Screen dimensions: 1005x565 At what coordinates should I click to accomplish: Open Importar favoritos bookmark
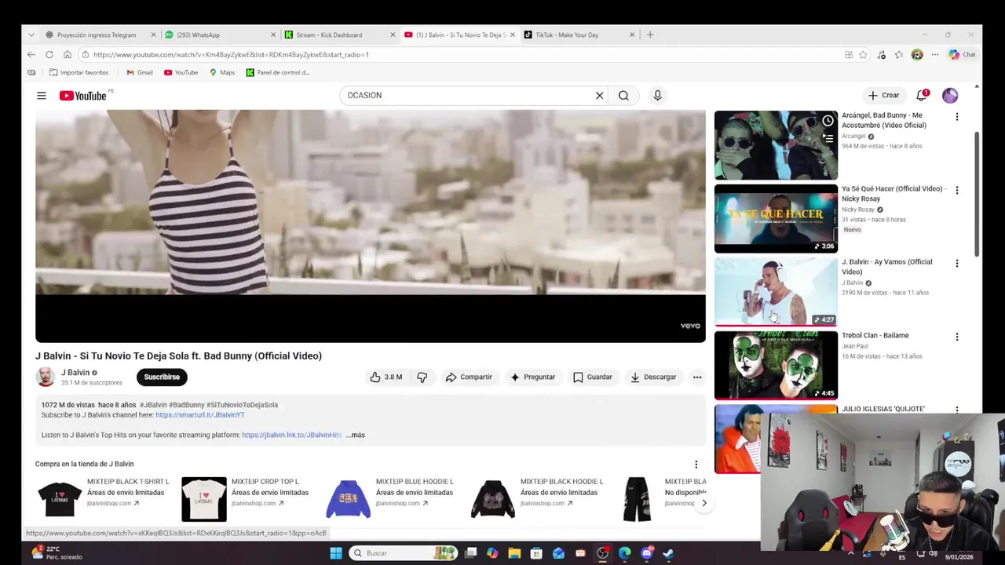point(79,72)
